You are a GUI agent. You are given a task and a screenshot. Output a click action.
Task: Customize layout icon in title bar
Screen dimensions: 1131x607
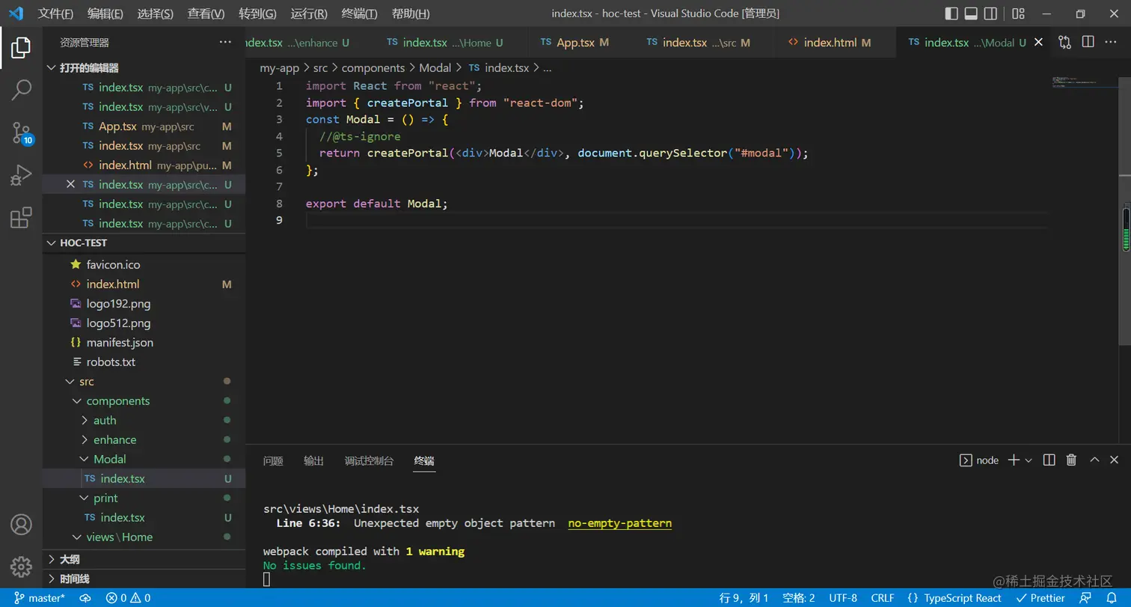(1018, 13)
